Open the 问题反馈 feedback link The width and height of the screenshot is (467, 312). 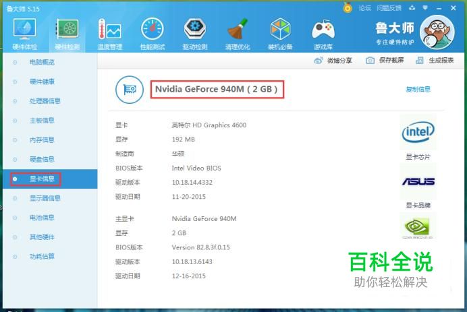[x=389, y=8]
